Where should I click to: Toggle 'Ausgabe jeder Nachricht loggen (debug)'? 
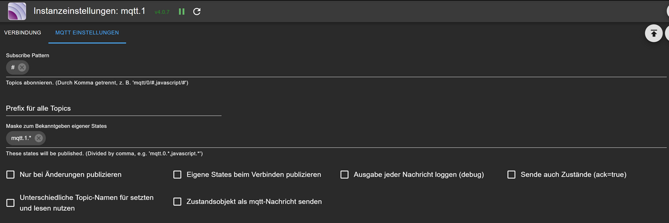(x=345, y=174)
